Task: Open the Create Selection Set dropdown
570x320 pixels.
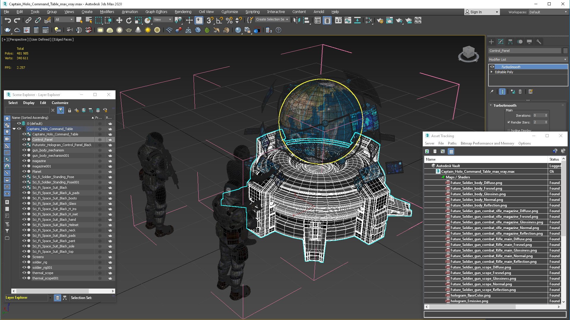Action: [x=272, y=20]
